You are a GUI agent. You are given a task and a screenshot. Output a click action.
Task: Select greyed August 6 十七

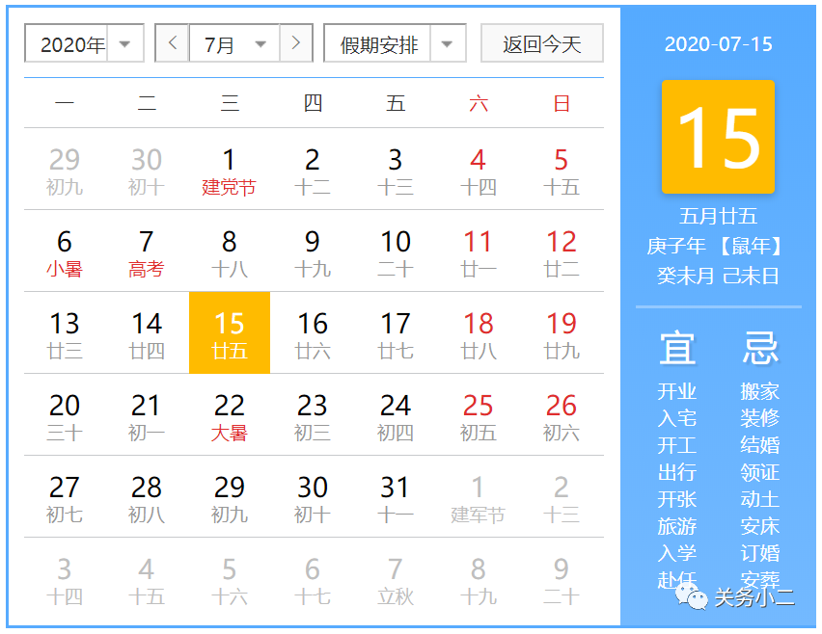pyautogui.click(x=313, y=579)
